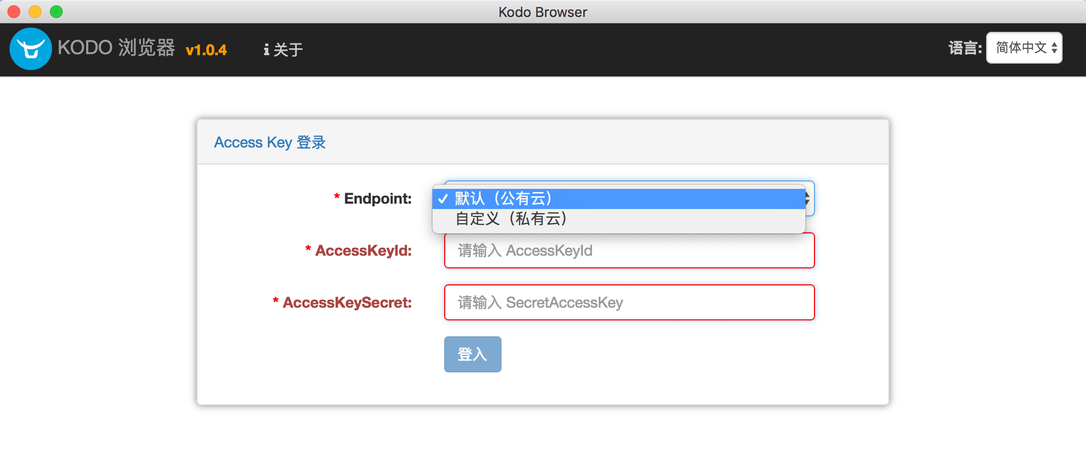1086x470 pixels.
Task: Click the Kodo Browser window title
Action: point(542,12)
